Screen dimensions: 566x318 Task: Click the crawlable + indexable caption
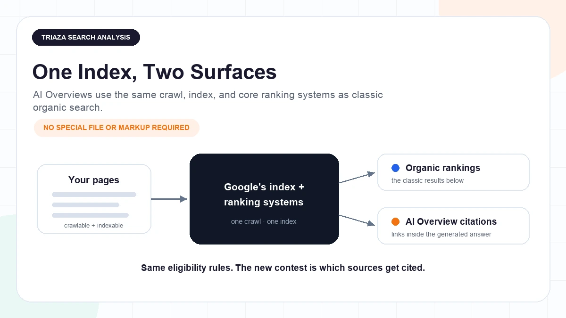point(94,226)
